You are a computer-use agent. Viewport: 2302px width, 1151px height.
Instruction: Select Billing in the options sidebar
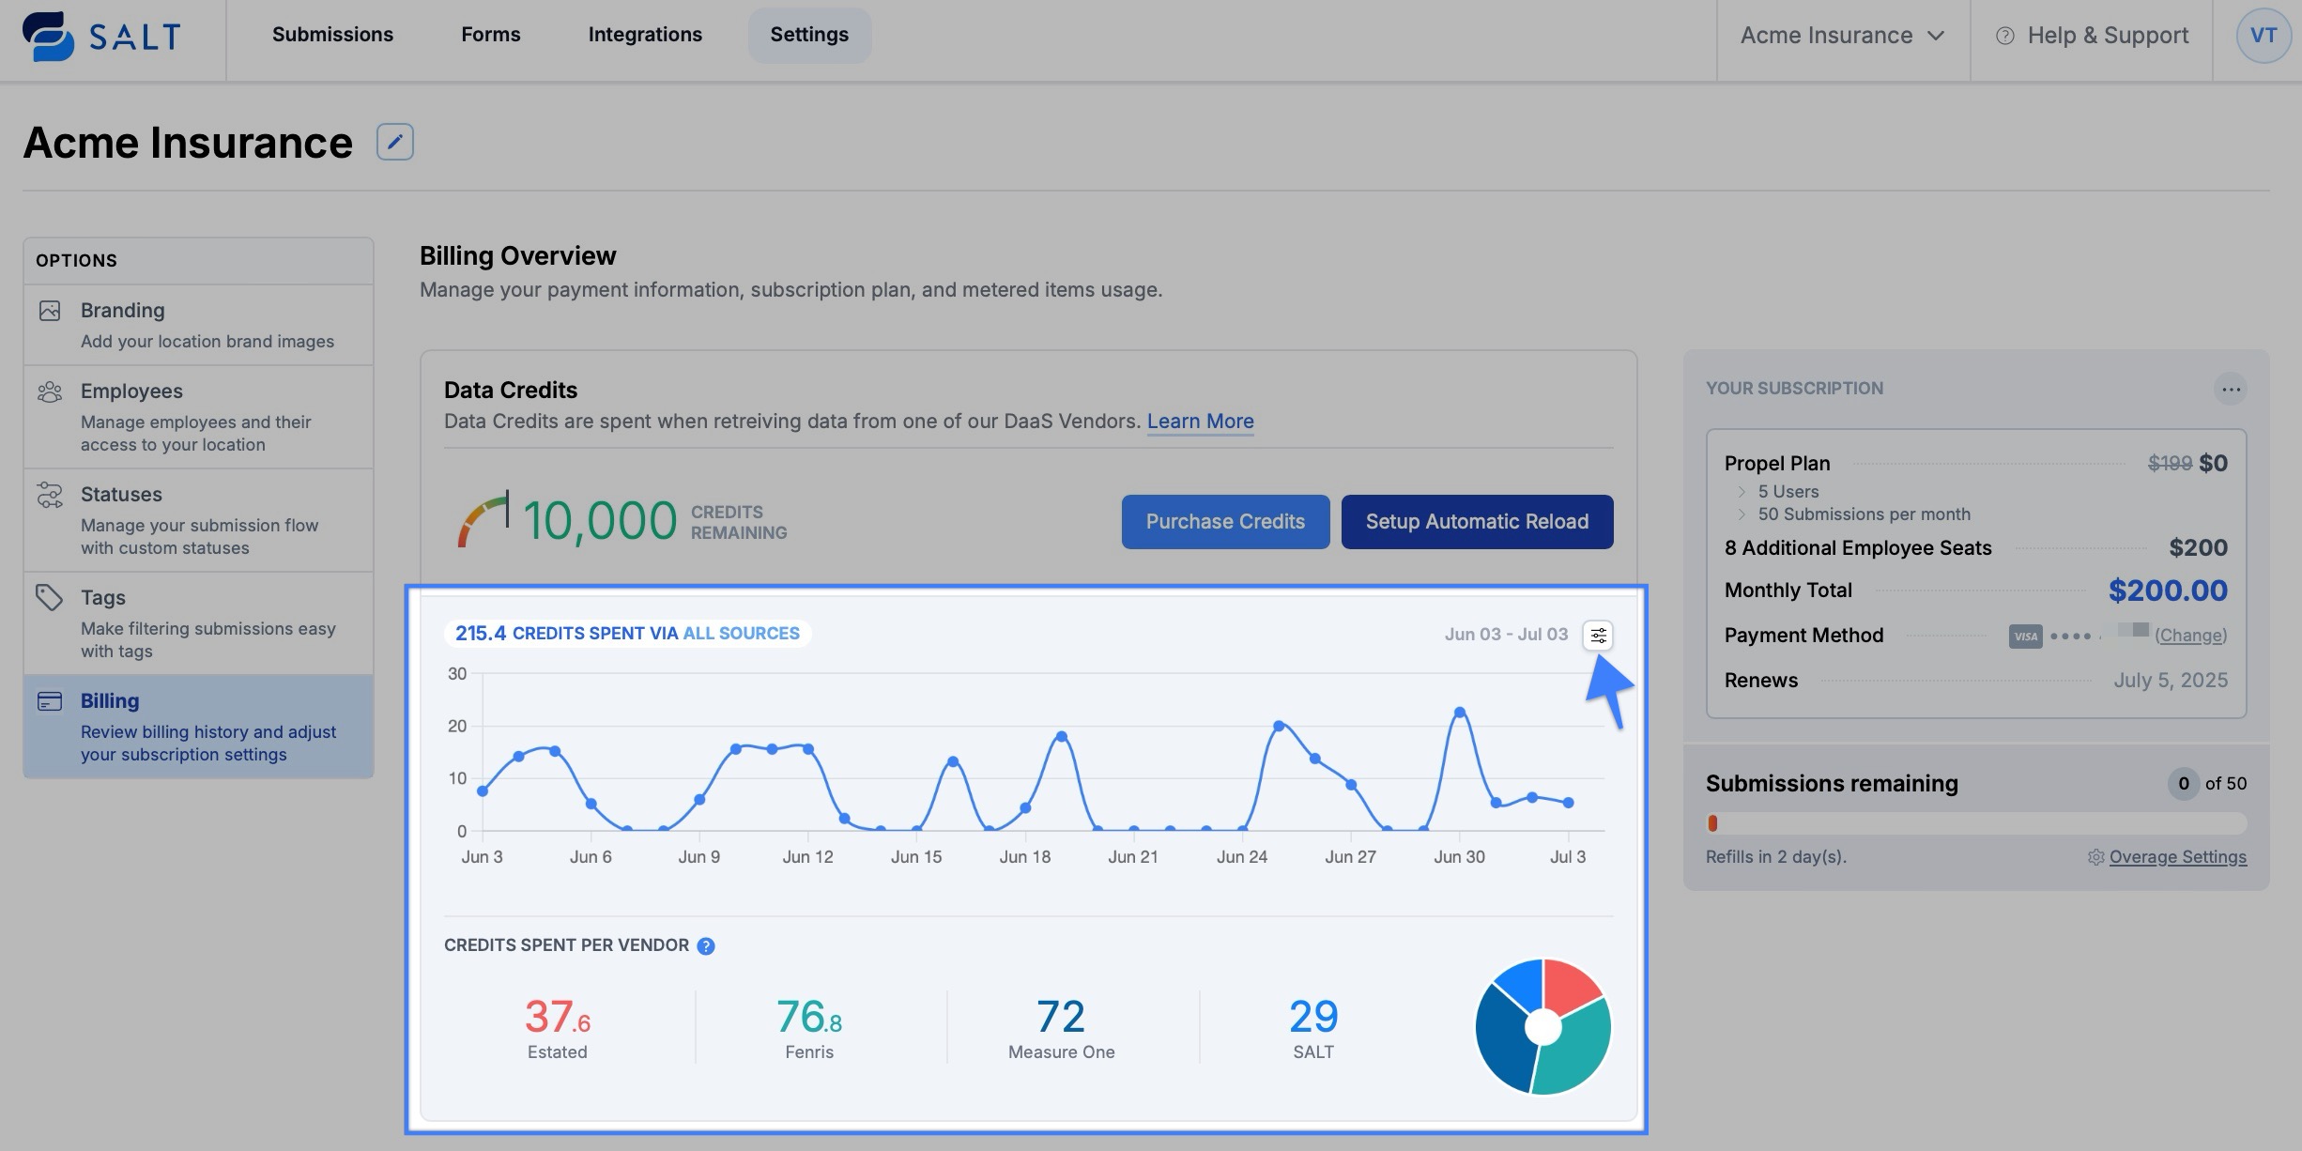click(x=198, y=727)
